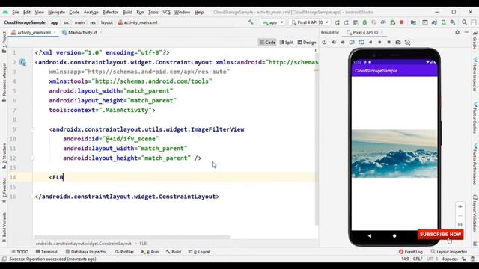The image size is (479, 269).
Task: Open Search Everywhere magnifier icon
Action: click(464, 22)
